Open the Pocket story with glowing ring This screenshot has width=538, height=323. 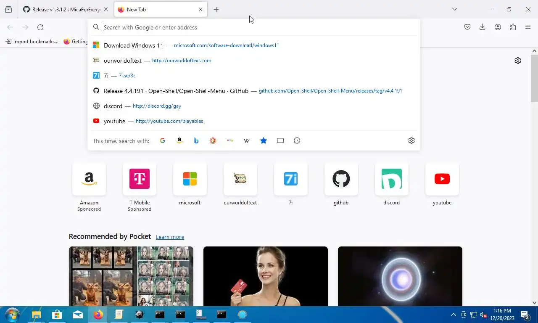pyautogui.click(x=400, y=276)
